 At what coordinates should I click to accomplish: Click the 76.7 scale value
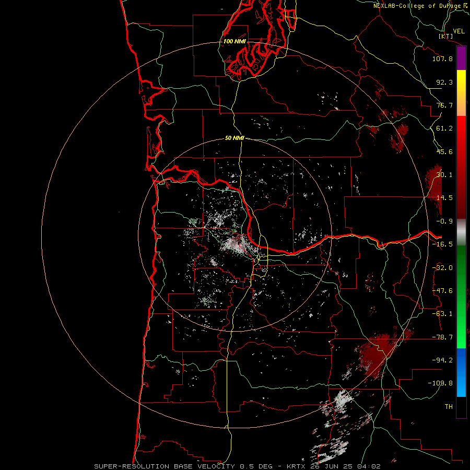pos(444,105)
